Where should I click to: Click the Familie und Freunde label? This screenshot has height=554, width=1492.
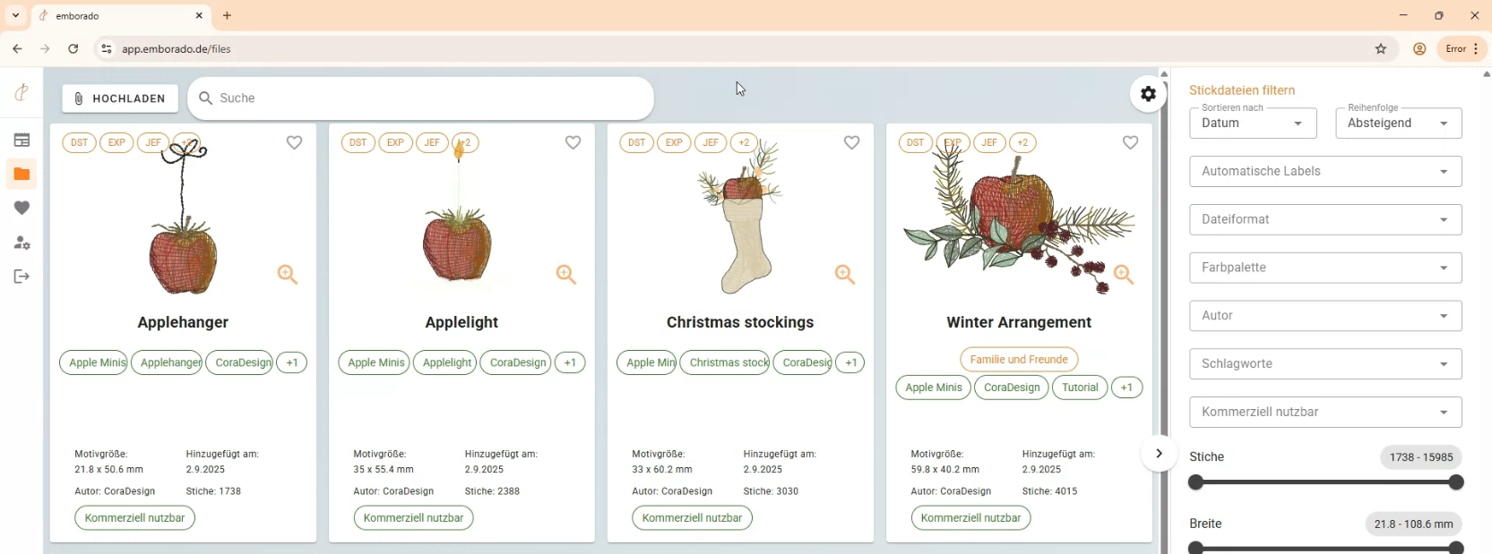[1019, 360]
